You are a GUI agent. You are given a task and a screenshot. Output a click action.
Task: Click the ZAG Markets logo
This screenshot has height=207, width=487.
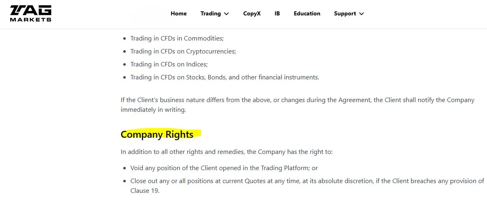pos(31,13)
